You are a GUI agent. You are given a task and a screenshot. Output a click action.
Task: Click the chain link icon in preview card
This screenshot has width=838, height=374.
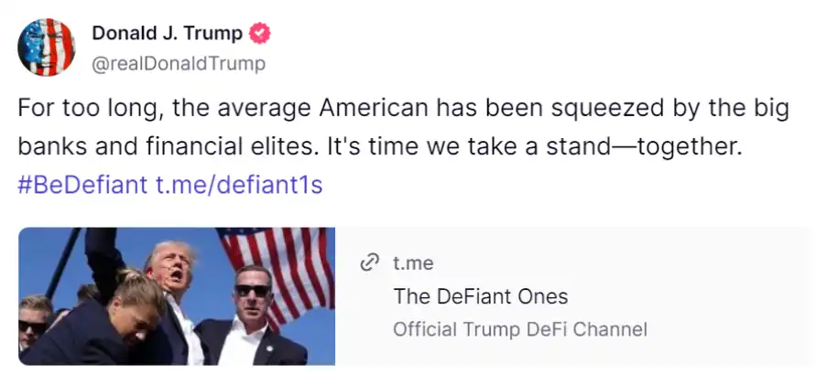[370, 263]
